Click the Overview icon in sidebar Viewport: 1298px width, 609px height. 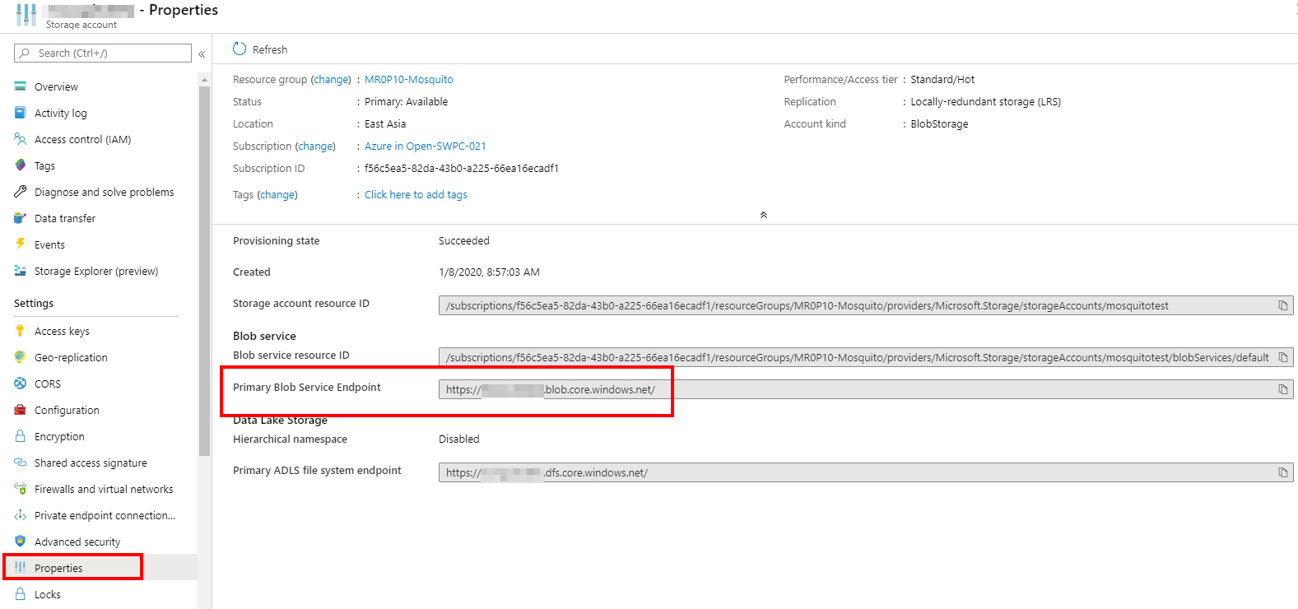point(20,86)
